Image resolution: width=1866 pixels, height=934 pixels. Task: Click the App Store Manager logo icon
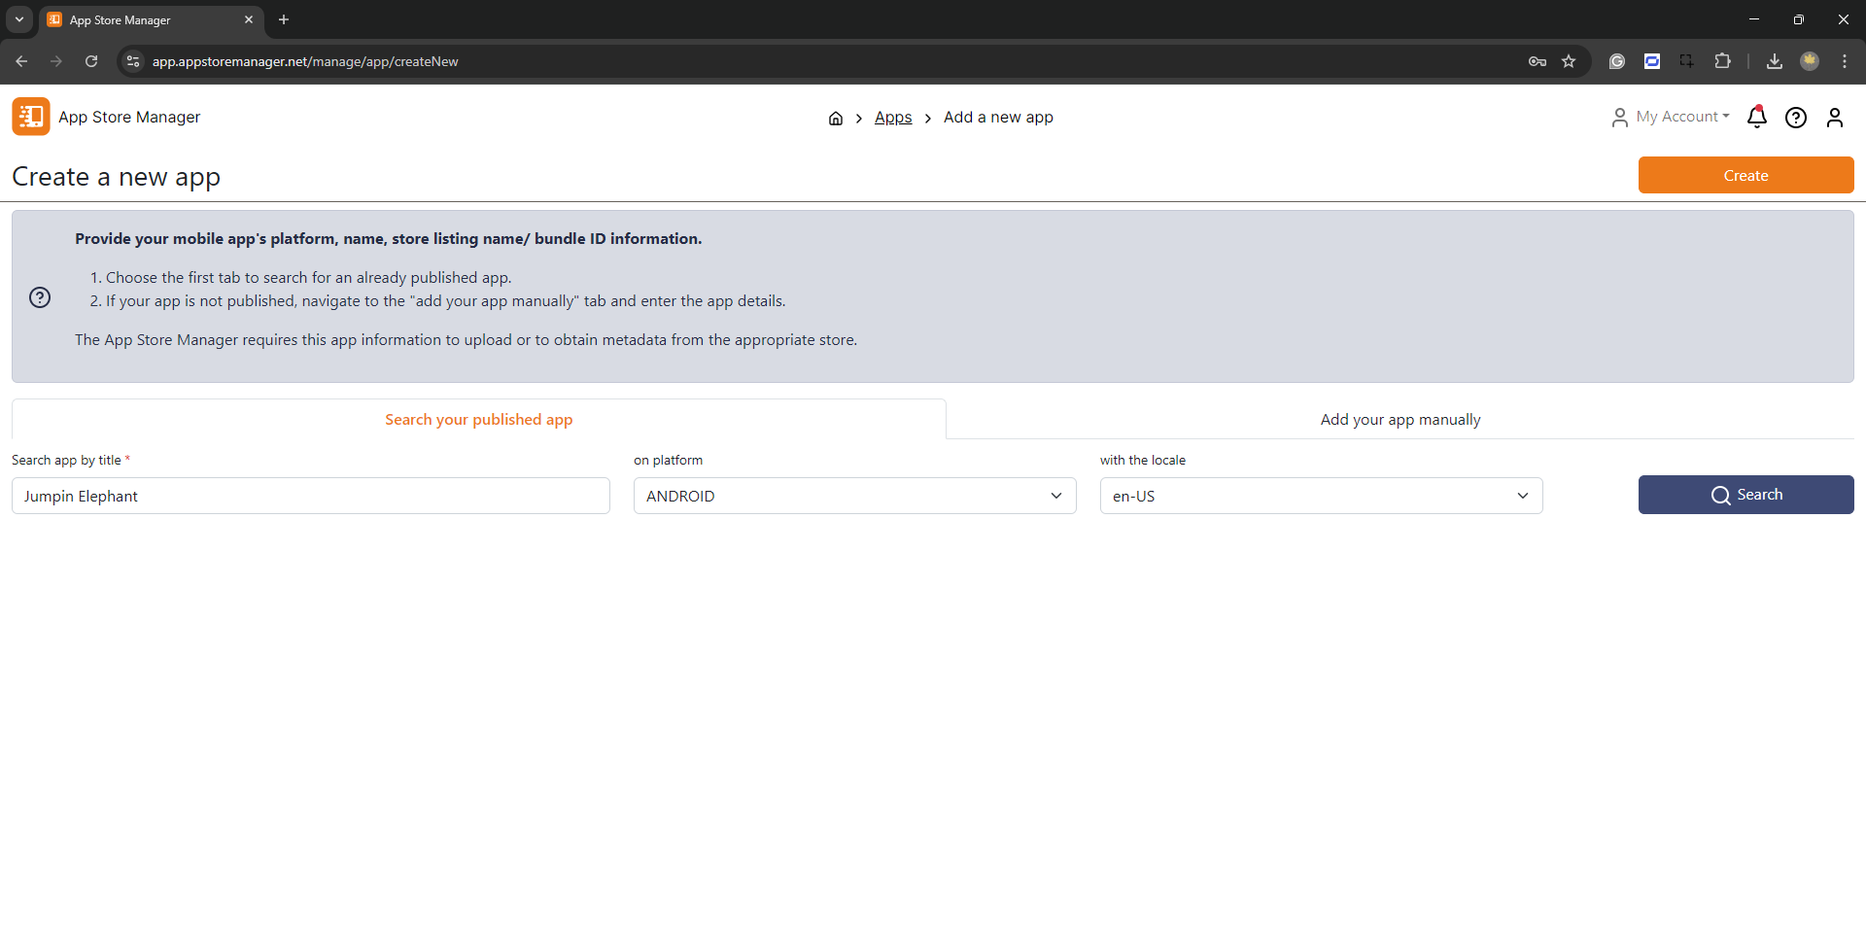click(31, 117)
